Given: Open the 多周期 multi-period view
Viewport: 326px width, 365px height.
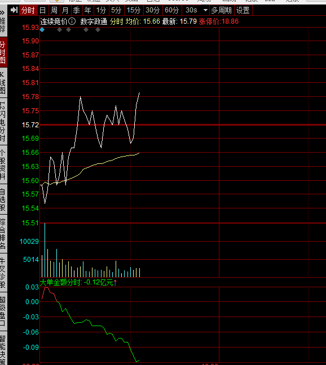Looking at the screenshot, I should [x=222, y=10].
